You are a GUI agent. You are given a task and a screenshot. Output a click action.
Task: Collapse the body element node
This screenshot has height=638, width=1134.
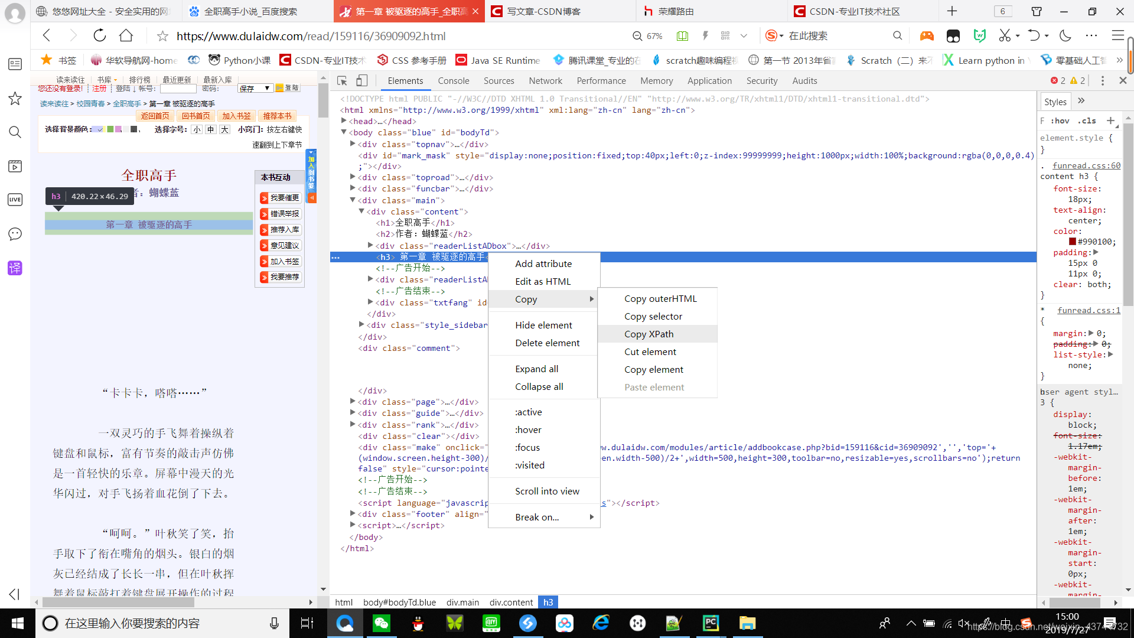[x=344, y=132]
